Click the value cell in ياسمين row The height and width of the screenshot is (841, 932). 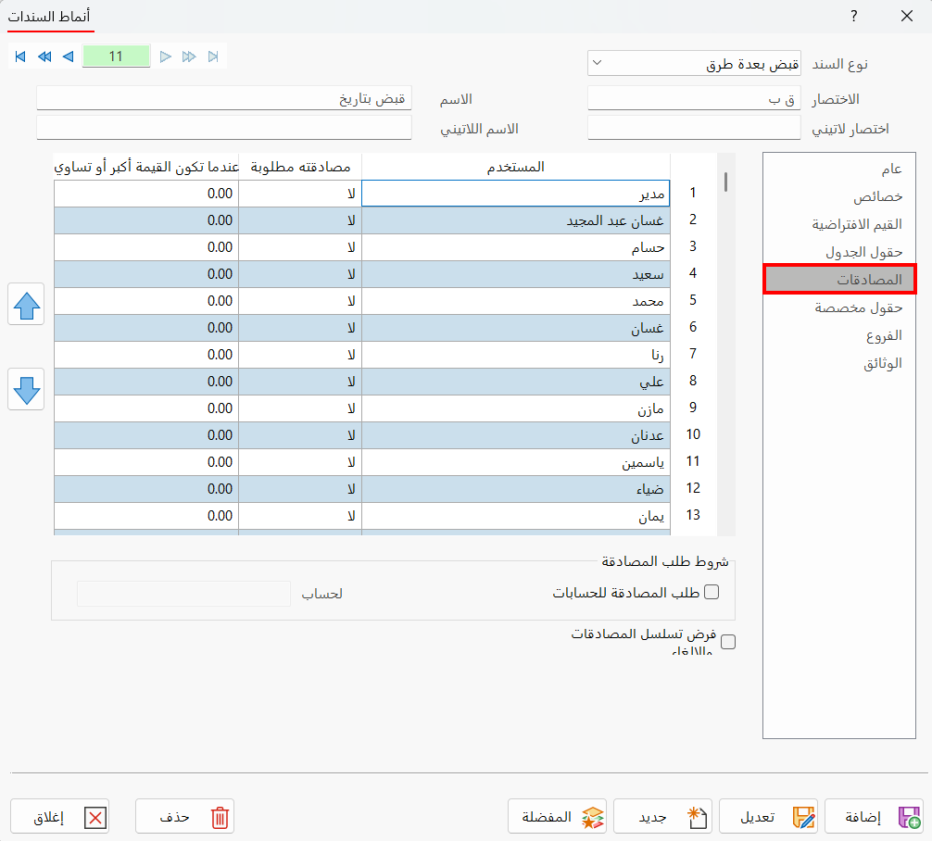tap(146, 462)
